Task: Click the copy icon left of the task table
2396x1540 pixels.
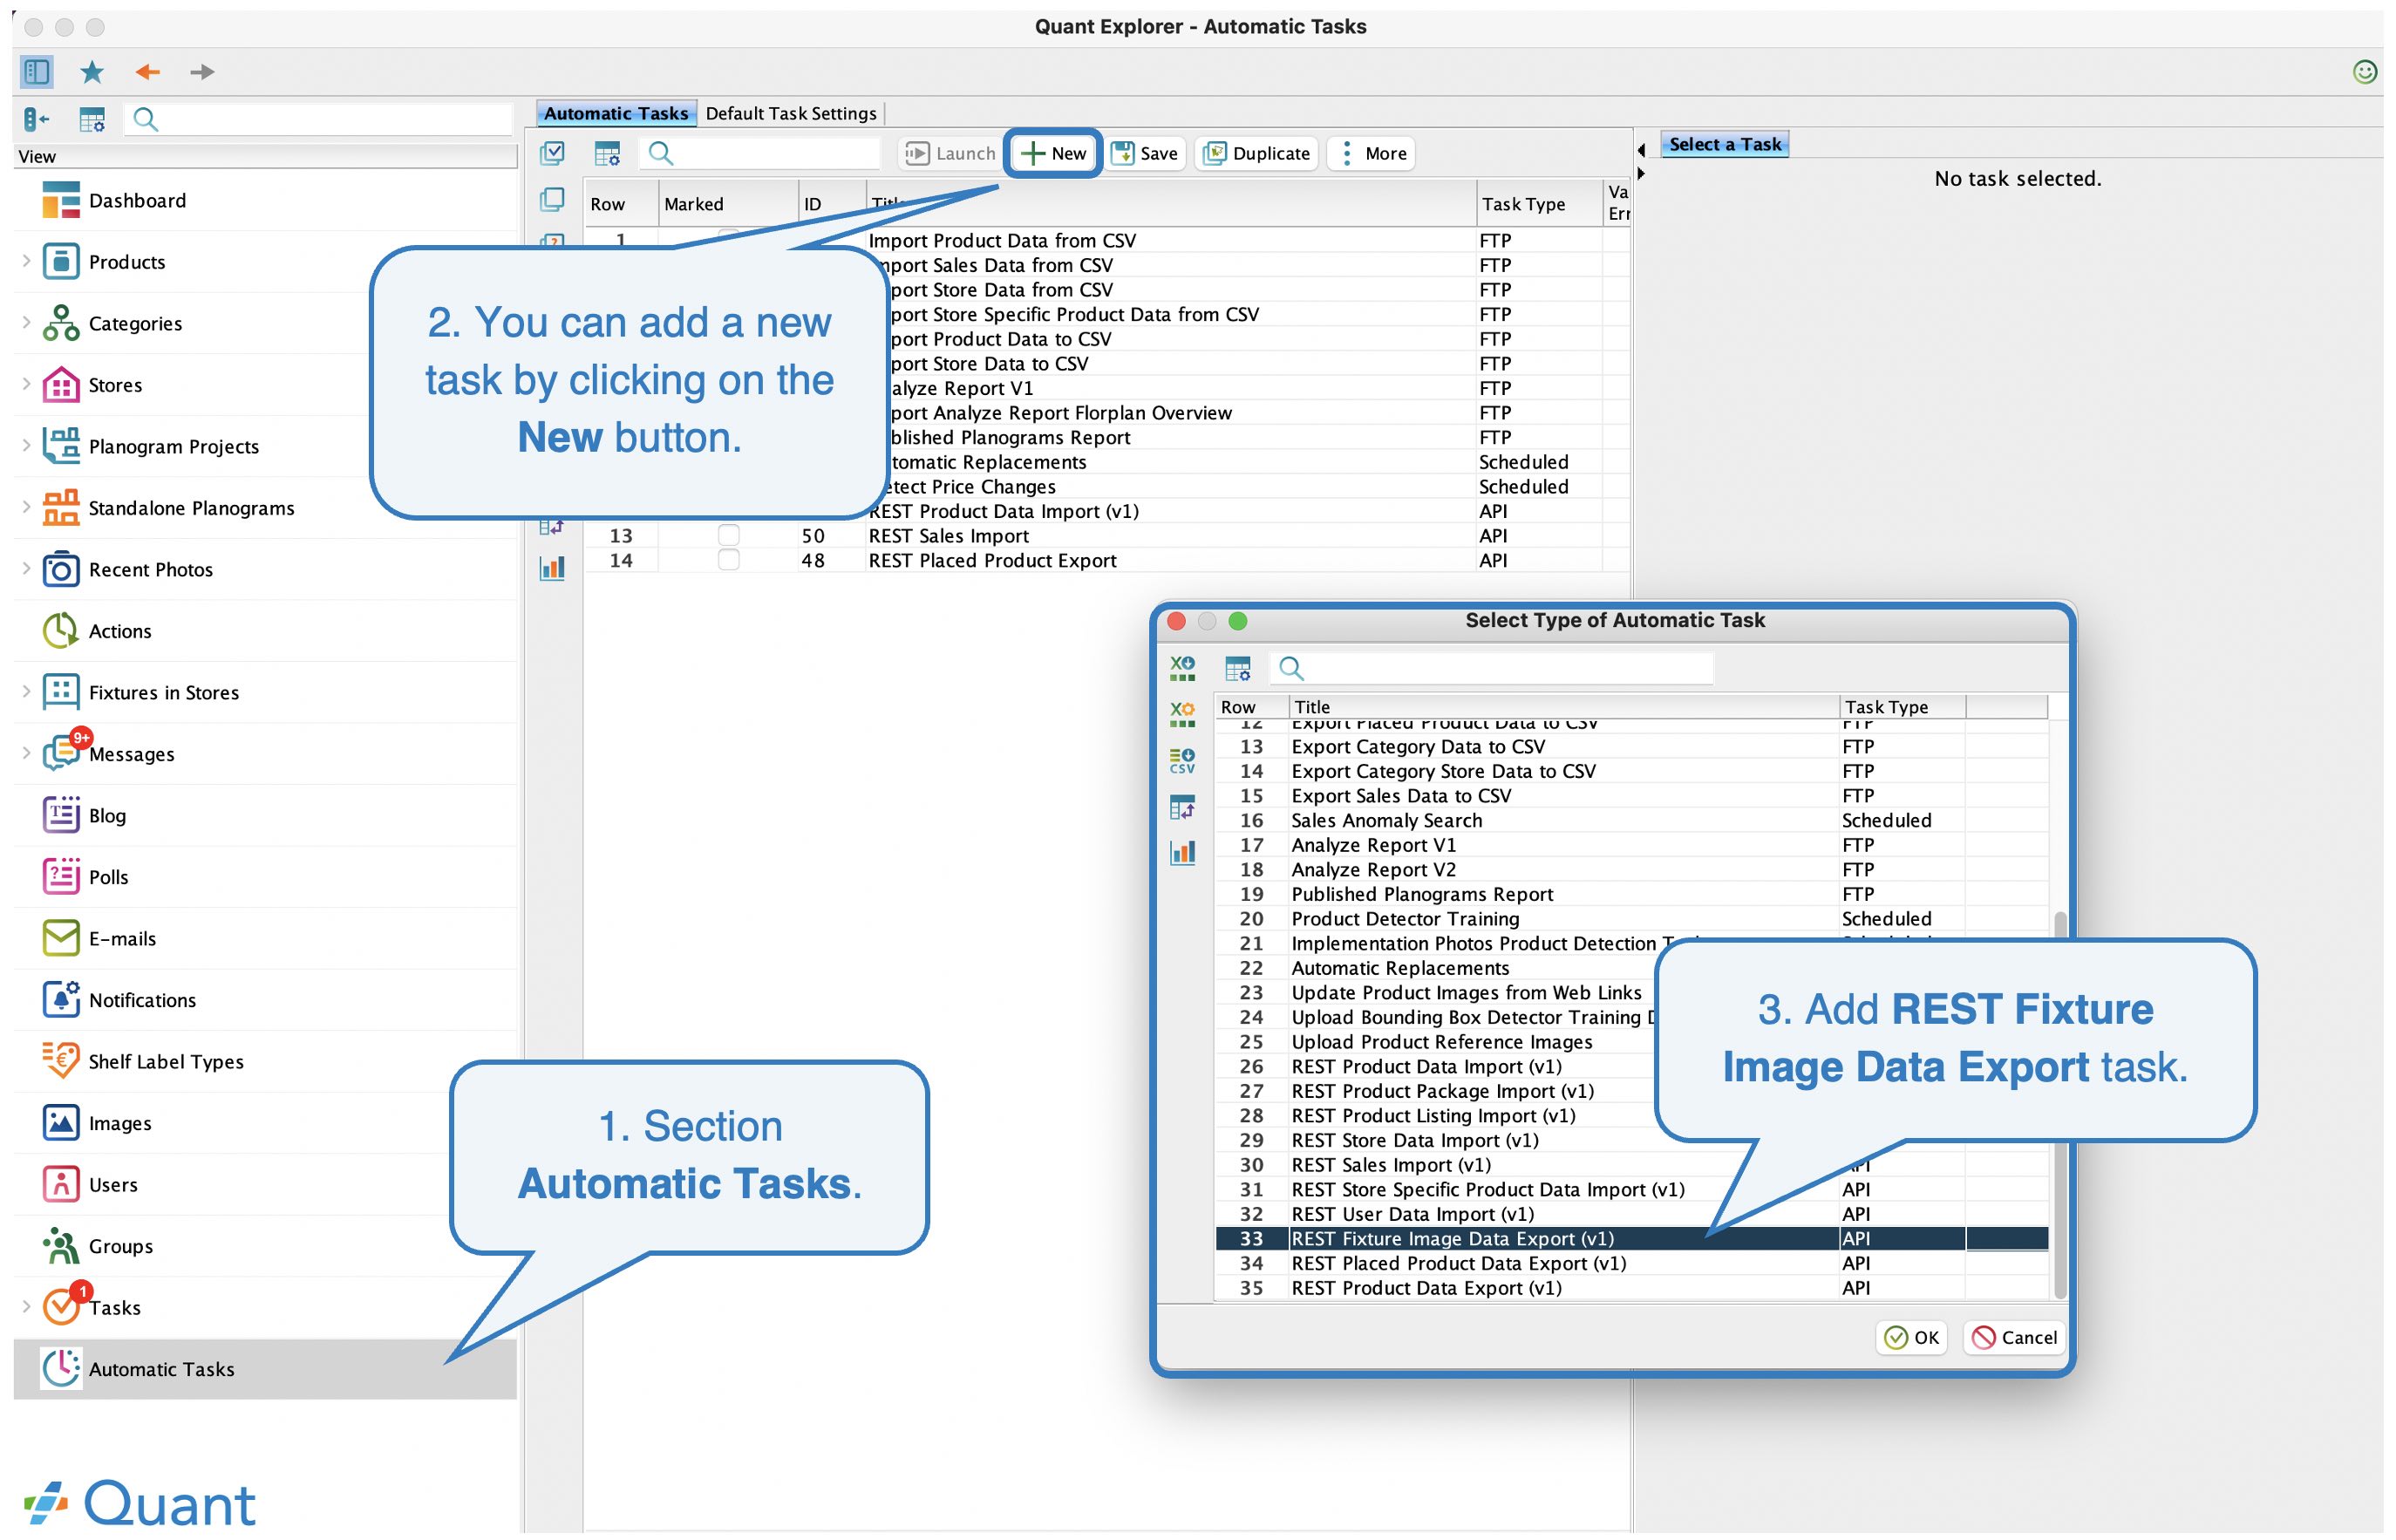Action: point(552,200)
